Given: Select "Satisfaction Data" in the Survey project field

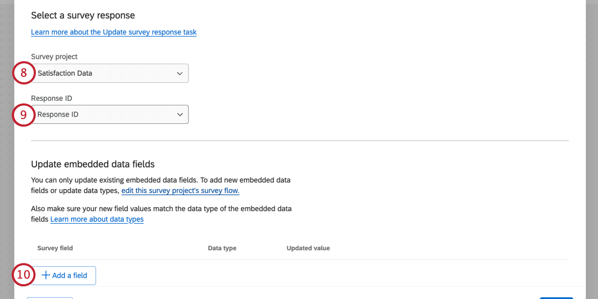Looking at the screenshot, I should click(x=109, y=73).
